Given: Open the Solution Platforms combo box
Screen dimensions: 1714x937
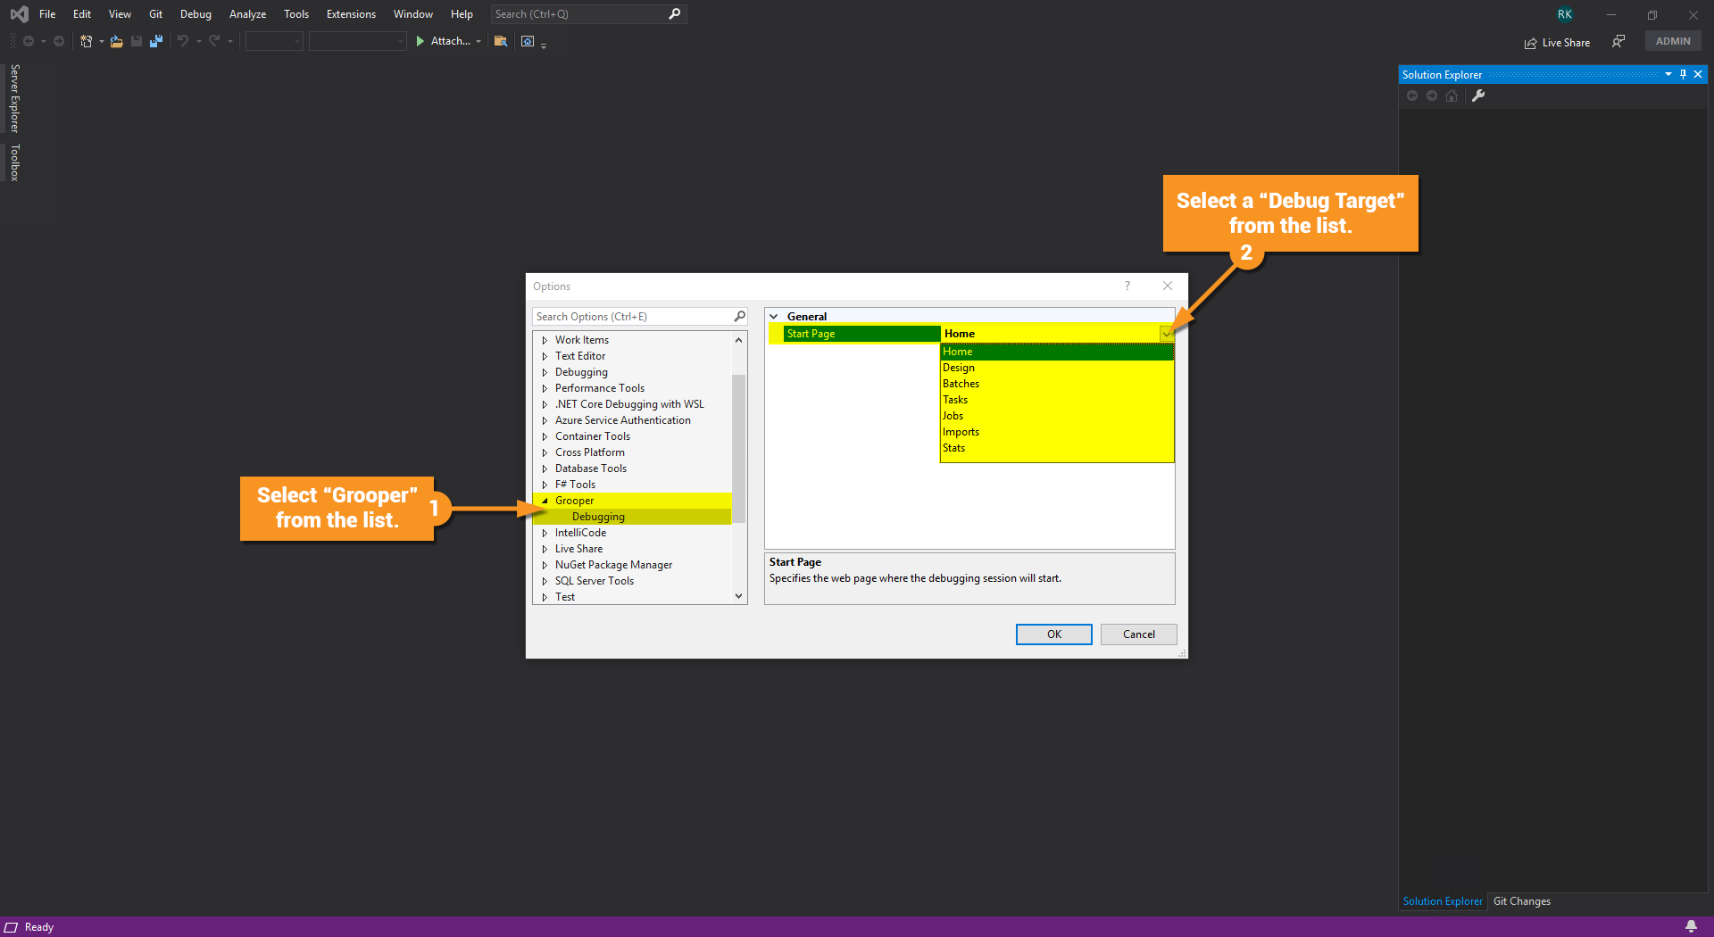Looking at the screenshot, I should coord(357,41).
